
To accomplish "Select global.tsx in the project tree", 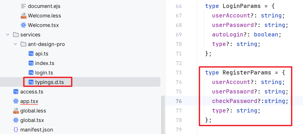I will [x=32, y=120].
